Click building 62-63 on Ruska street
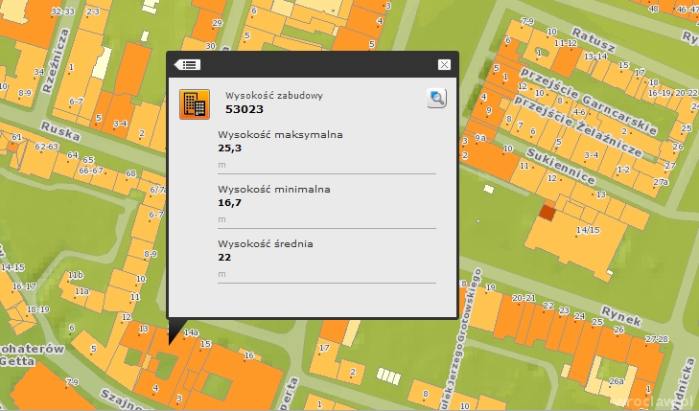 tap(48, 147)
